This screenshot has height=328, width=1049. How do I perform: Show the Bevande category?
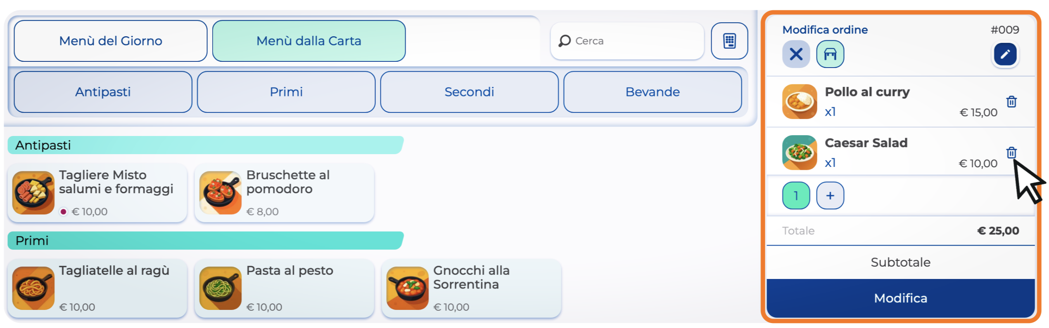[x=653, y=91]
